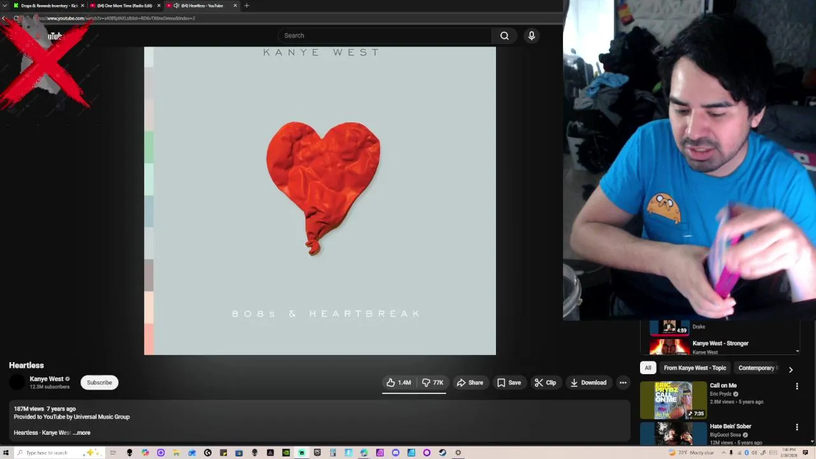816x459 pixels.
Task: Open Bluetooth tray icon
Action: point(747,453)
